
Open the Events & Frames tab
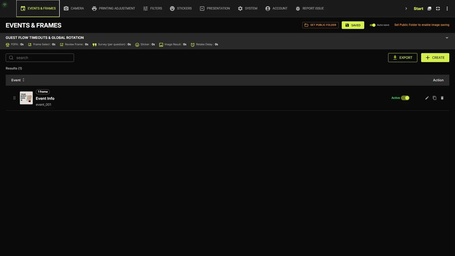38,9
